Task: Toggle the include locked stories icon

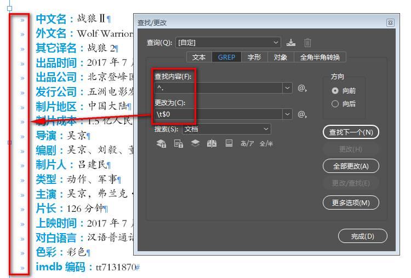Action: coord(179,143)
